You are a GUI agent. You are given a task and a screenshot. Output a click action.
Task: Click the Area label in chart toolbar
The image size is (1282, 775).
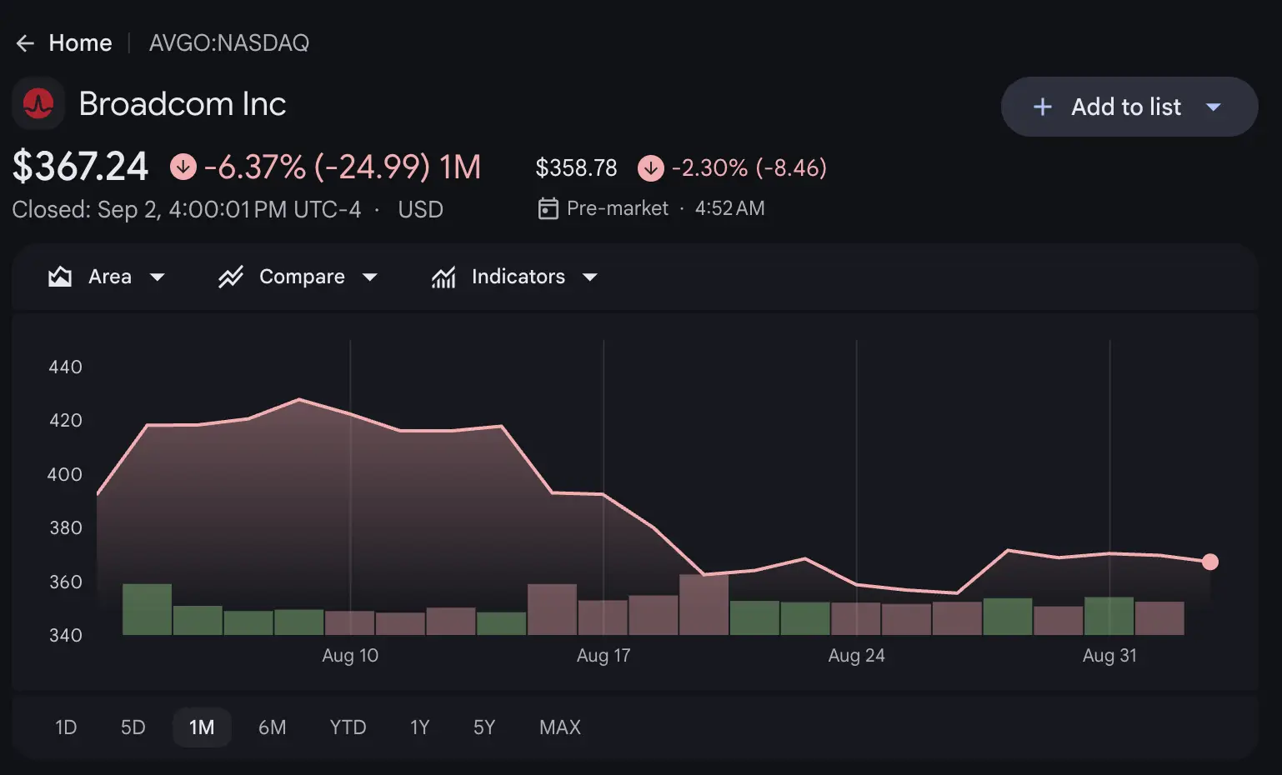click(110, 277)
